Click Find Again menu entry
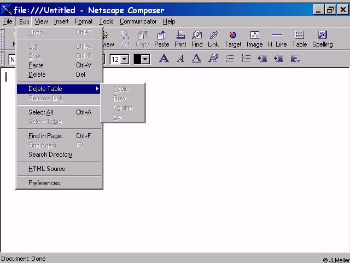This screenshot has width=350, height=263. 59,145
